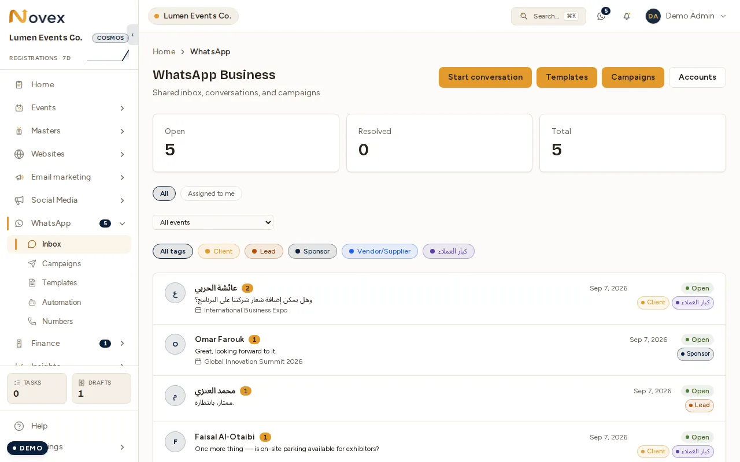Click the Search input field
This screenshot has width=740, height=462.
pyautogui.click(x=549, y=16)
